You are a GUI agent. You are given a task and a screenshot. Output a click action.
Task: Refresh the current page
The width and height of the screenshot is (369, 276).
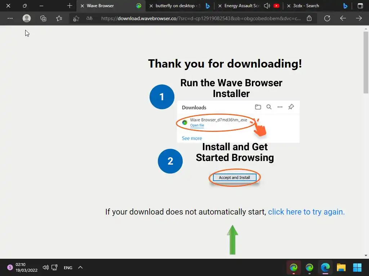coord(327,18)
